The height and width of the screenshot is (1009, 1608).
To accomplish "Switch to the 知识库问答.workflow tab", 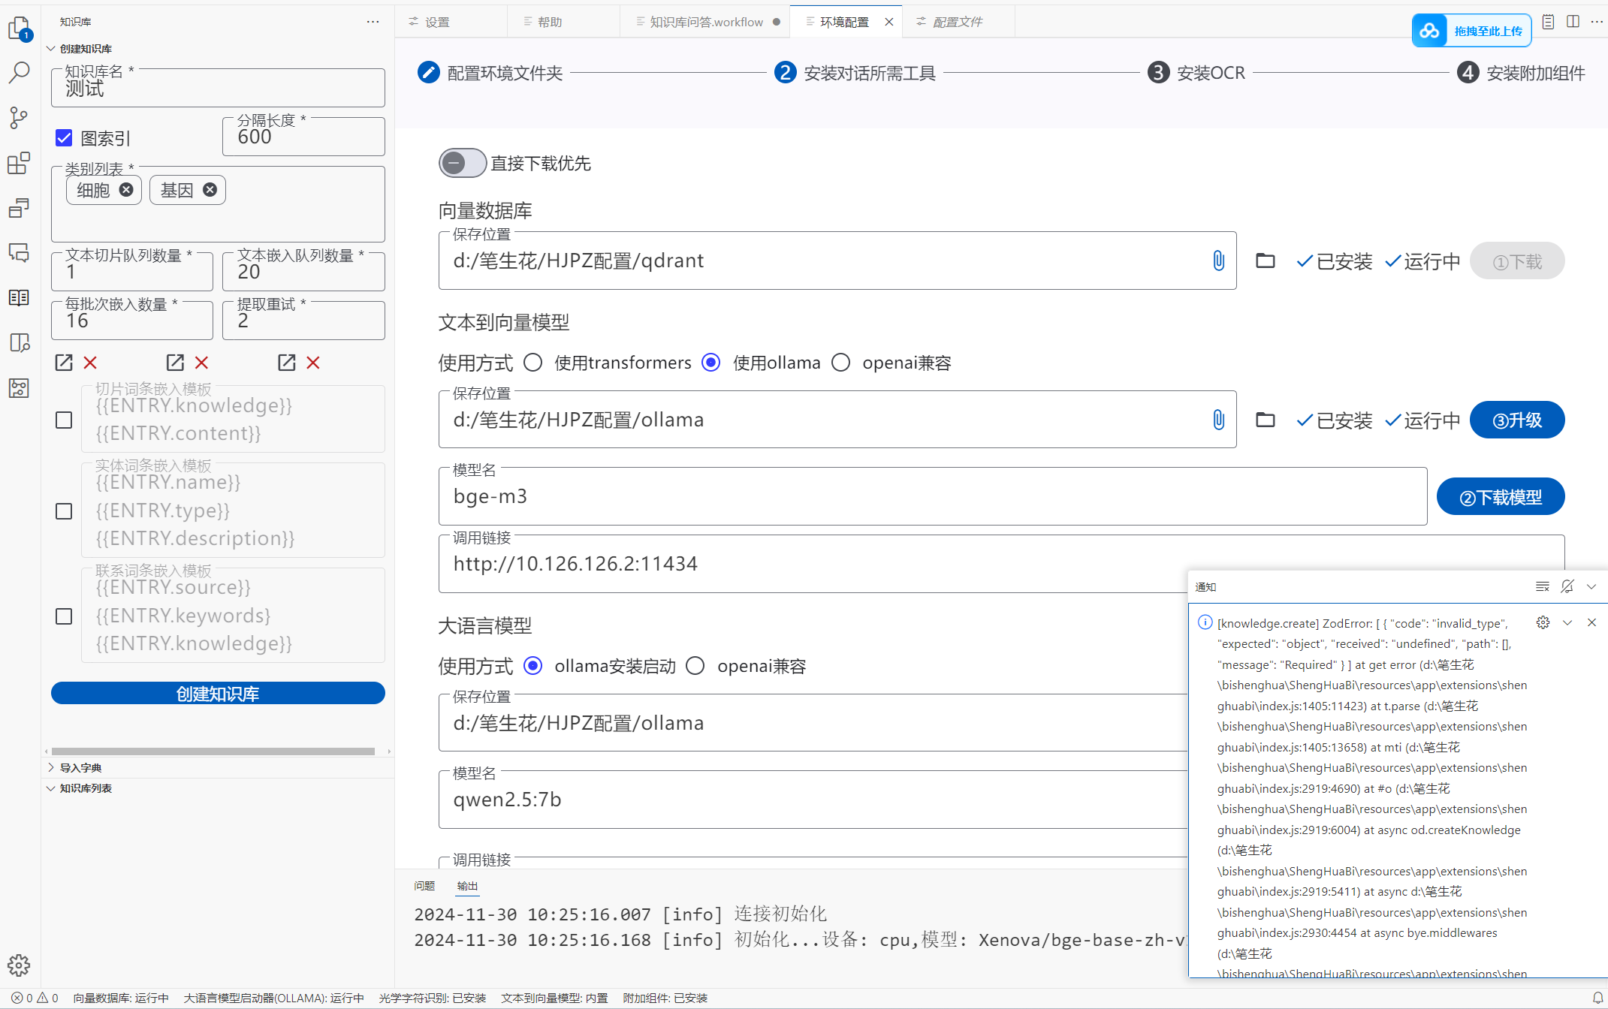I will pyautogui.click(x=705, y=22).
